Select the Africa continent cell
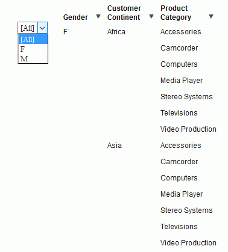 click(116, 32)
